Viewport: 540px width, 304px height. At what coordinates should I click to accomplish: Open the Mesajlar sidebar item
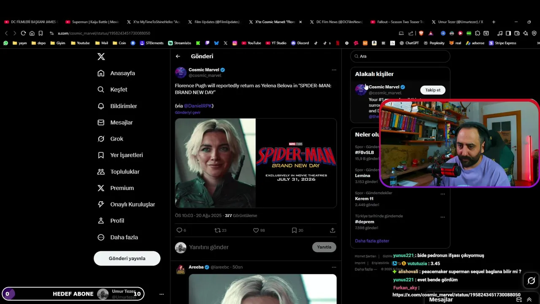pos(115,122)
